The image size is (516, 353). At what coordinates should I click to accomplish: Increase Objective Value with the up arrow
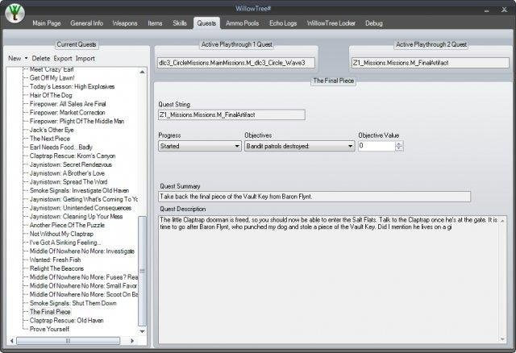[x=399, y=143]
